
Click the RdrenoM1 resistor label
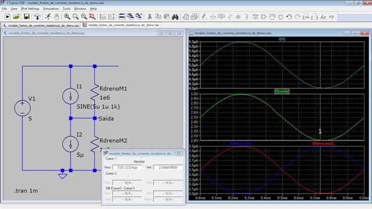pos(113,89)
